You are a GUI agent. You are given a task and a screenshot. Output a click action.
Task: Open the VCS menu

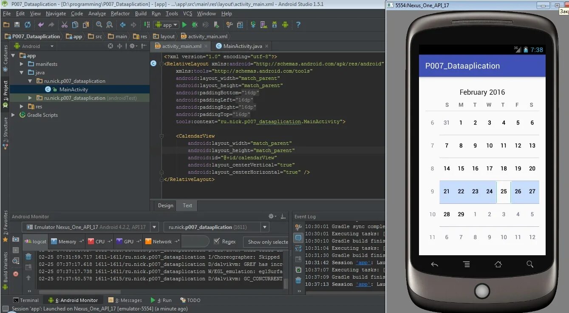point(187,14)
